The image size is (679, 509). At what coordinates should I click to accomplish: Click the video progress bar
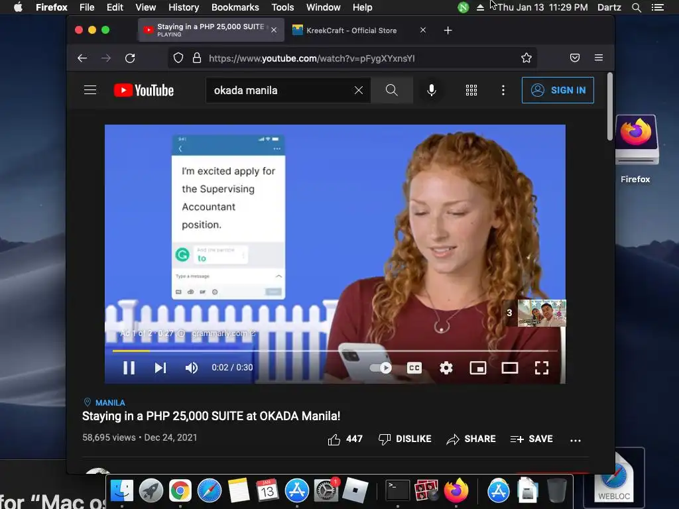pyautogui.click(x=334, y=351)
